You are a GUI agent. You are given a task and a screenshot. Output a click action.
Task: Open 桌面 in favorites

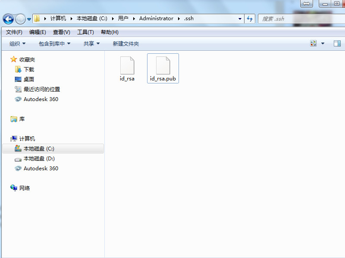pos(29,80)
